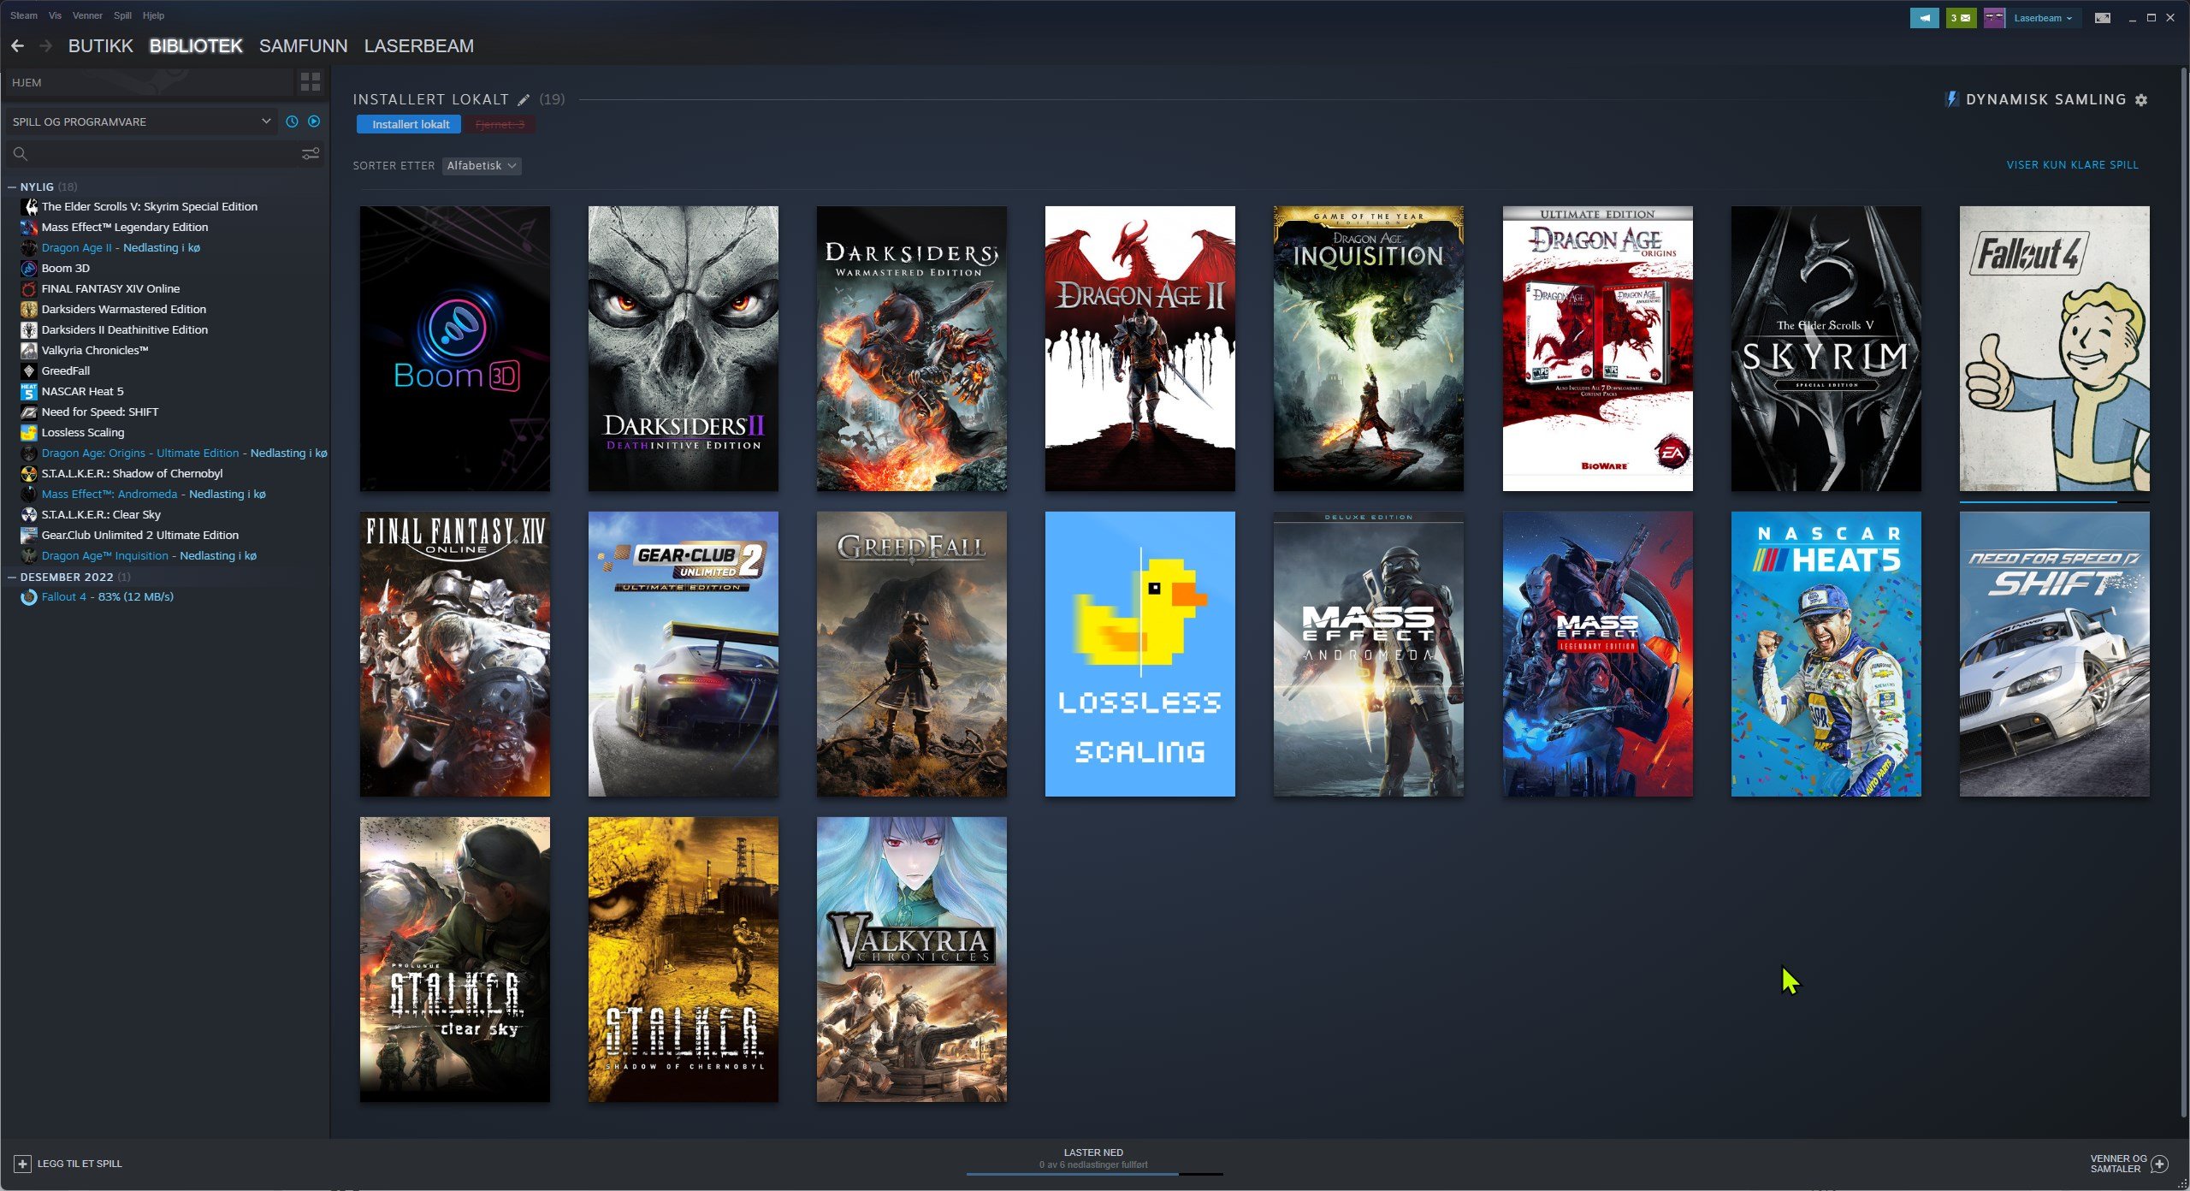
Task: Open the Hjelp menu
Action: click(153, 15)
